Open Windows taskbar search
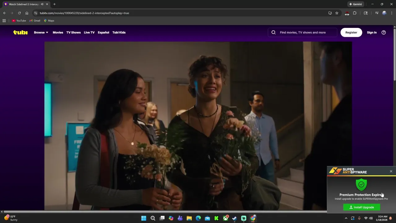396x223 pixels. [x=153, y=218]
